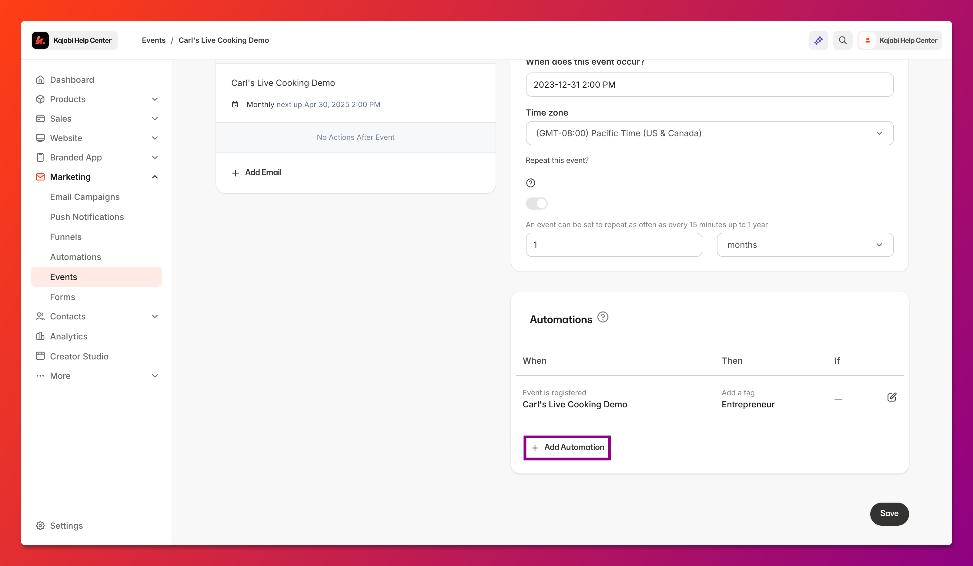Click help icon next to Automations heading
The width and height of the screenshot is (973, 566).
coord(603,317)
